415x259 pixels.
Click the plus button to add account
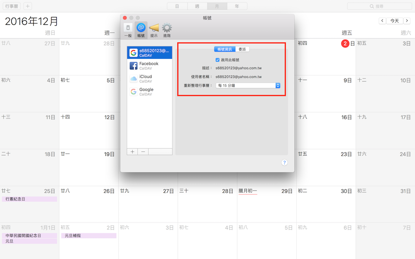pyautogui.click(x=132, y=152)
